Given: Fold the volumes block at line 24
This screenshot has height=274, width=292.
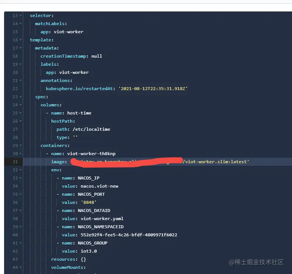Looking at the screenshot, I should click(x=20, y=105).
